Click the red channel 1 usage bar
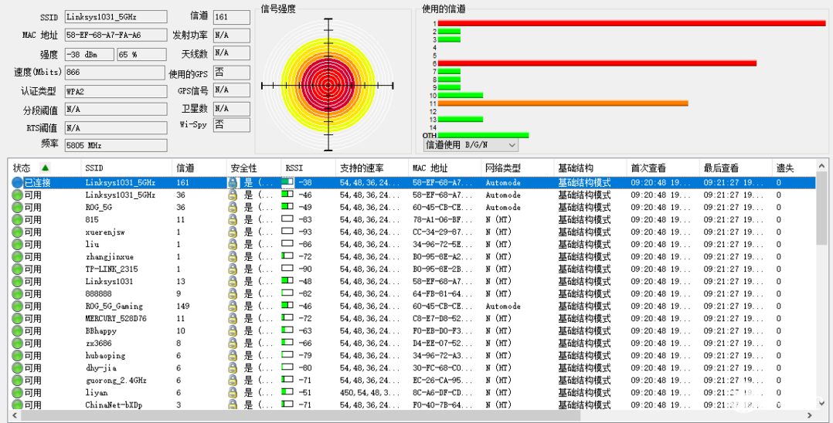833x423 pixels. click(631, 23)
